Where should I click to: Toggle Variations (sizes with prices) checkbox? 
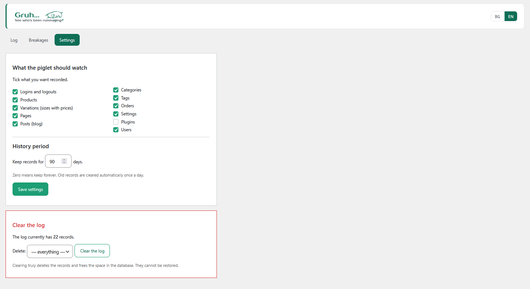(15, 108)
